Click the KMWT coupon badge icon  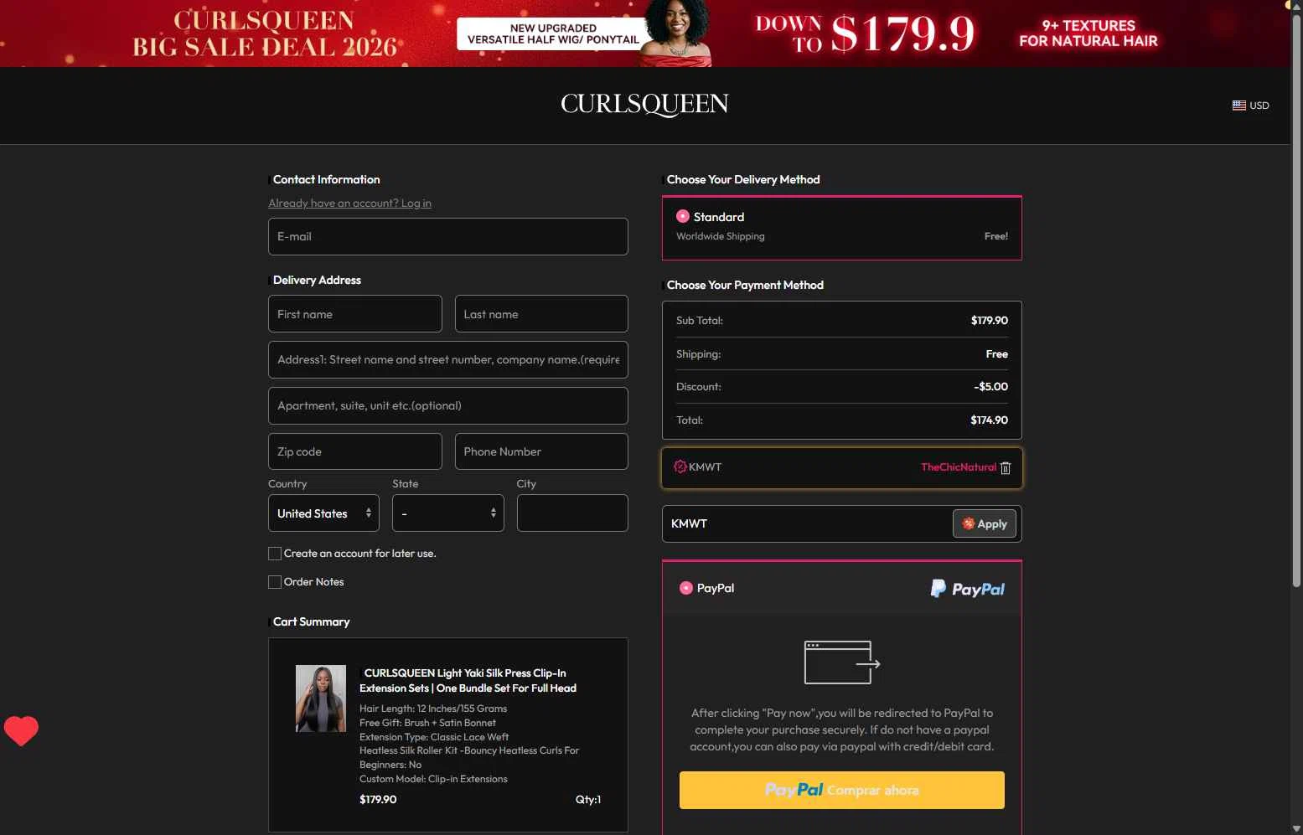[x=680, y=466]
